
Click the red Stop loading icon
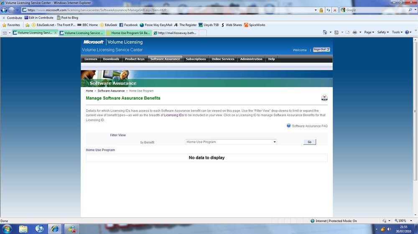335,10
